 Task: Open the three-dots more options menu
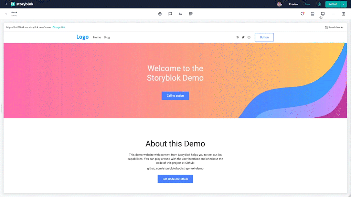(333, 14)
